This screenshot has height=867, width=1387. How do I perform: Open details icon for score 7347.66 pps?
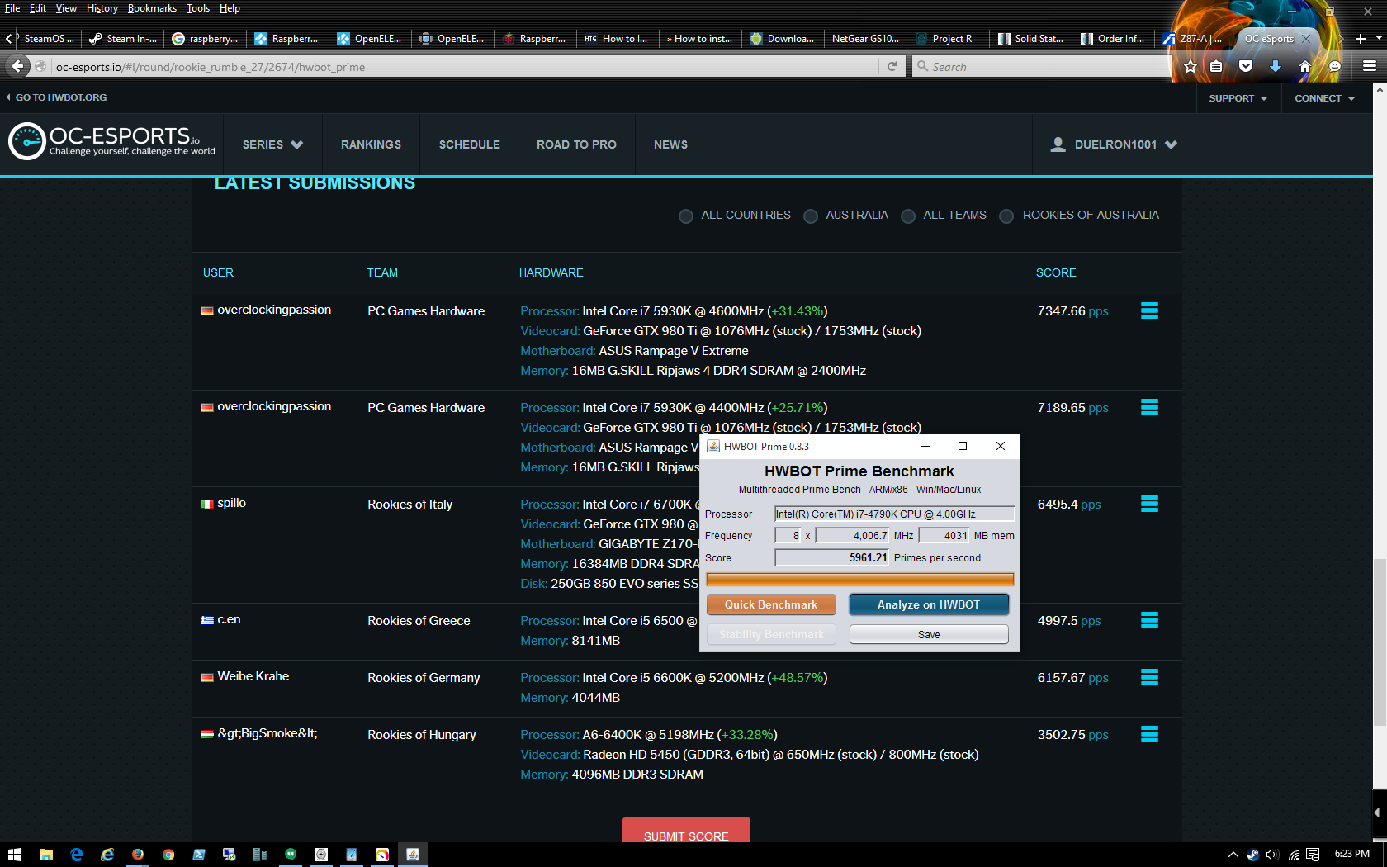pyautogui.click(x=1149, y=310)
